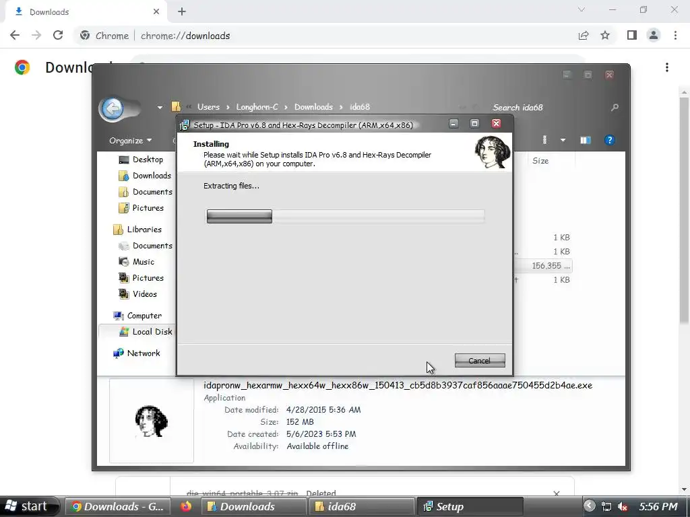Click the Explorer search magnifier icon
This screenshot has width=690, height=517.
[x=615, y=107]
